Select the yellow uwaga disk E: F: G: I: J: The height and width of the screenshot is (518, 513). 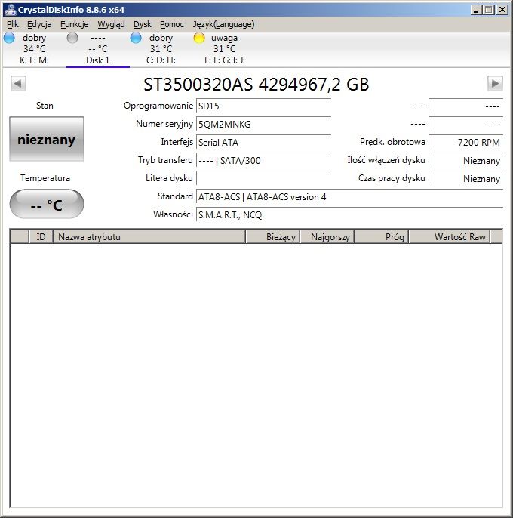coord(225,49)
